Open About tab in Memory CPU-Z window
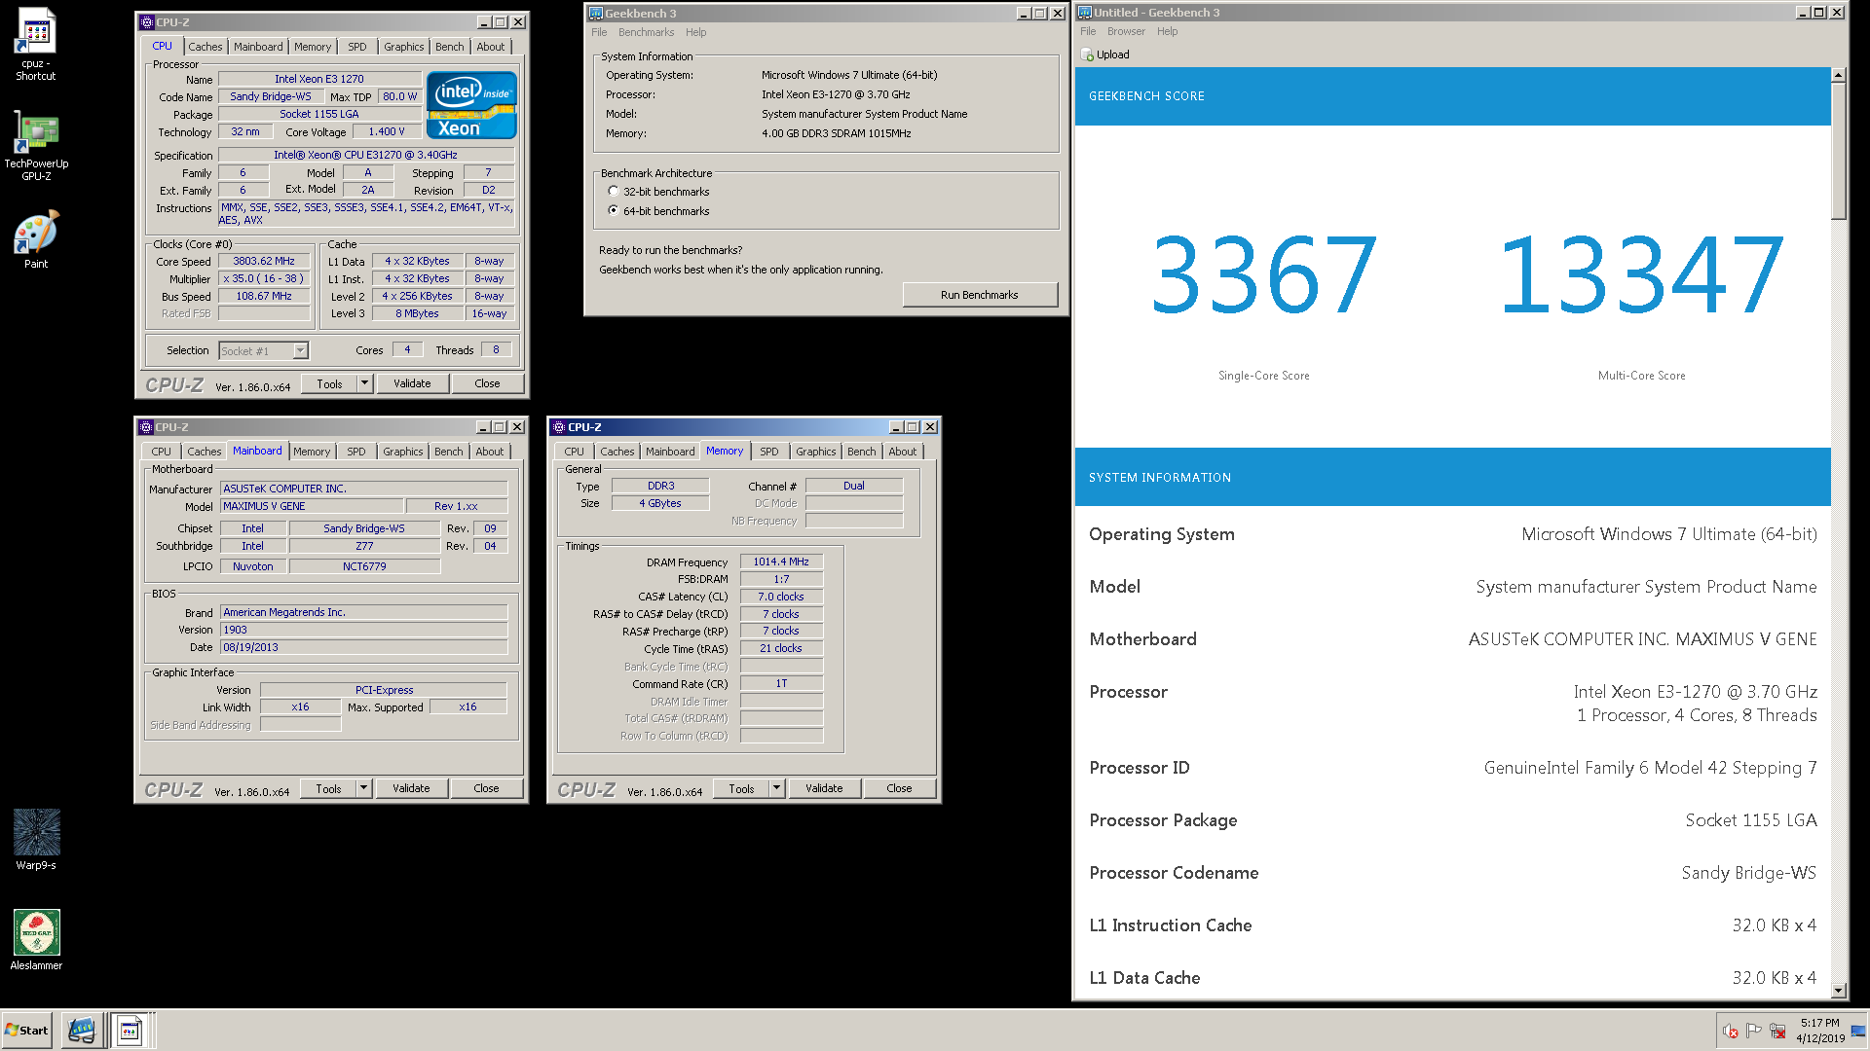 click(902, 452)
